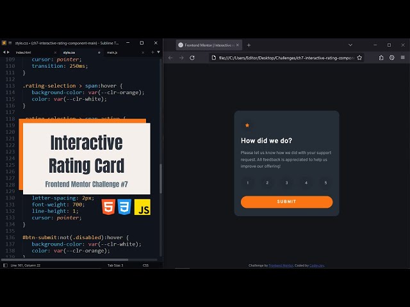Open the Frontend Mentor footer link
410x307 pixels.
click(281, 265)
